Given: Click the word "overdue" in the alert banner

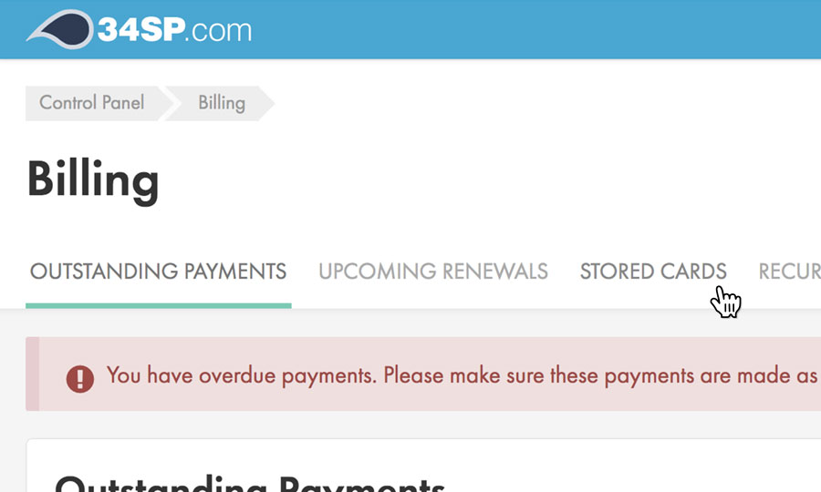Looking at the screenshot, I should tap(237, 375).
